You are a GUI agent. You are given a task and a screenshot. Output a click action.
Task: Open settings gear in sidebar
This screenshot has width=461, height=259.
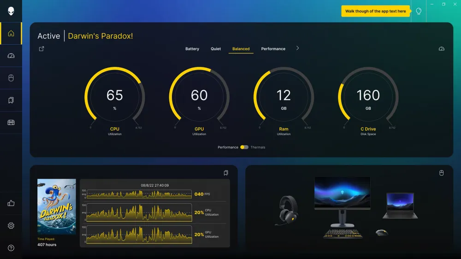pyautogui.click(x=11, y=225)
